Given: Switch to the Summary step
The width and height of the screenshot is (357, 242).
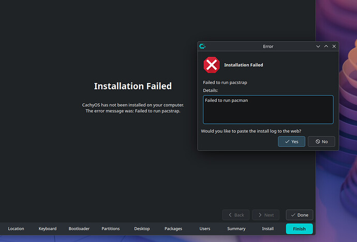Looking at the screenshot, I should 236,229.
